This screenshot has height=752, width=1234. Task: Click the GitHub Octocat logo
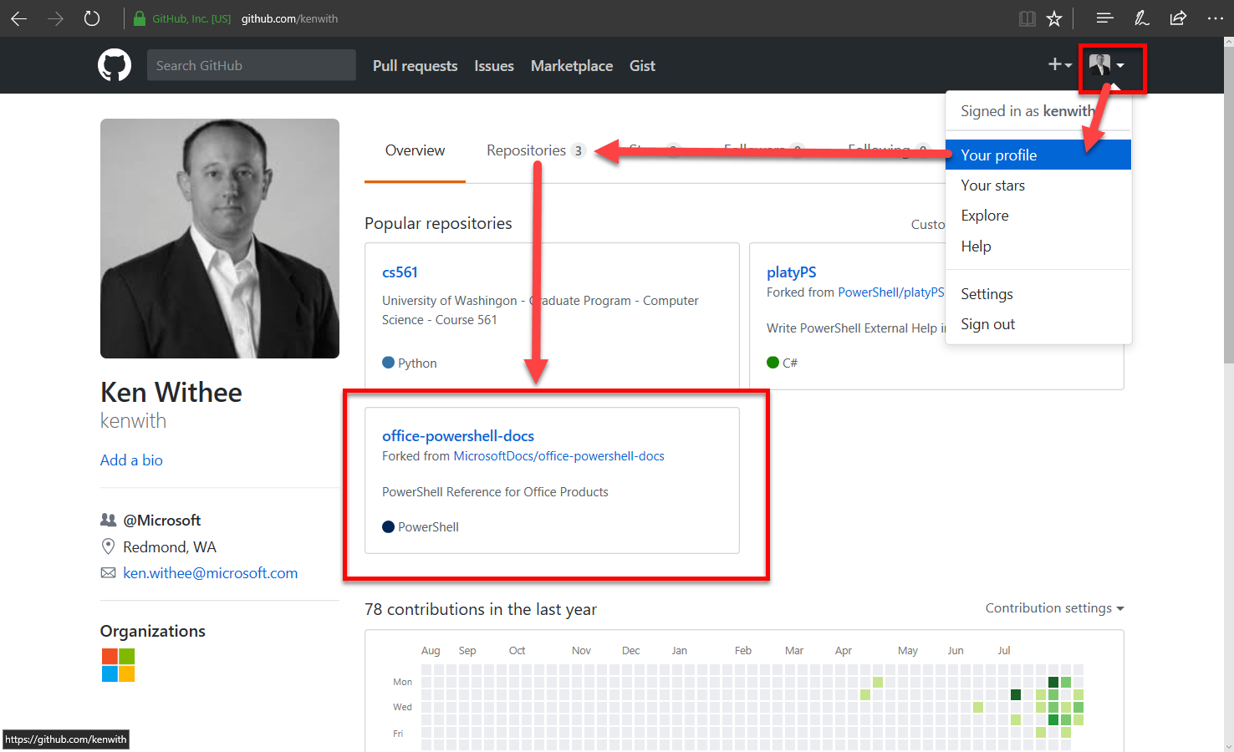tap(115, 65)
